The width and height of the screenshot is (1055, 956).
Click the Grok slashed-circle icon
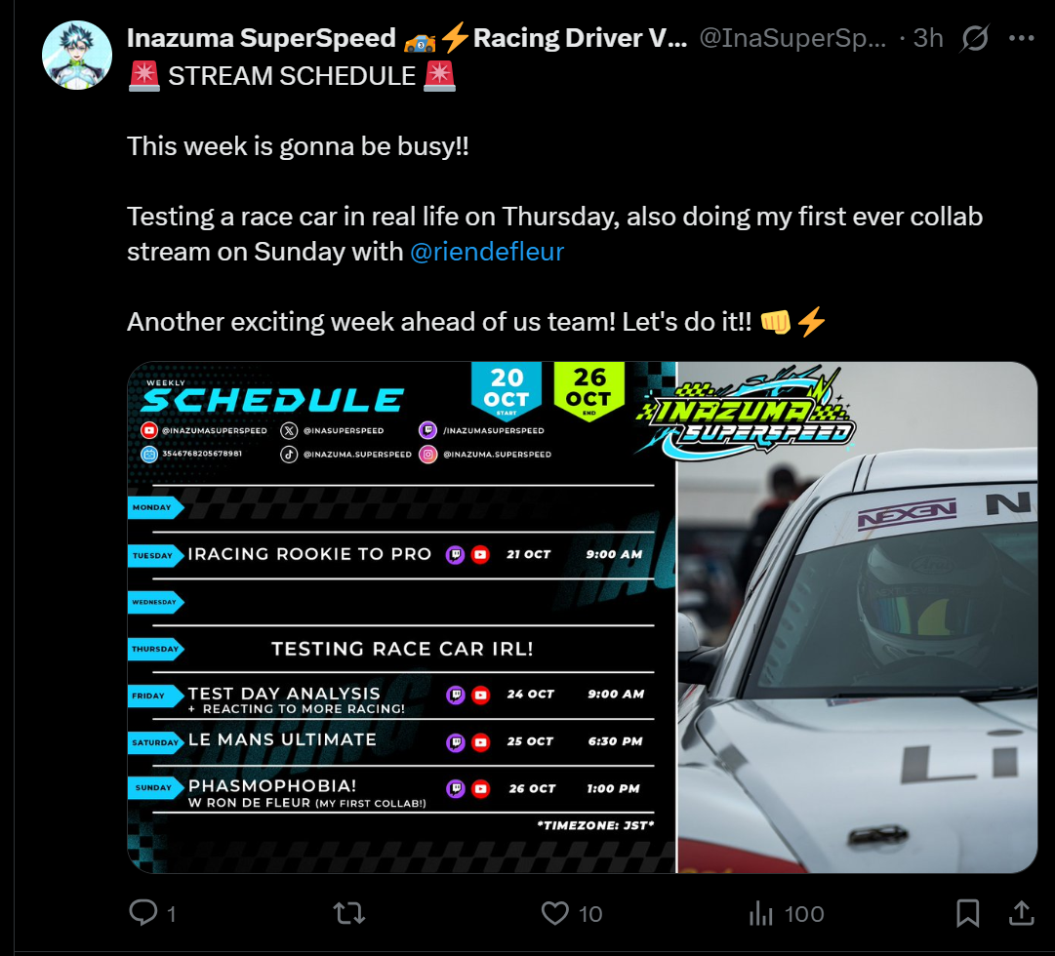pos(974,38)
